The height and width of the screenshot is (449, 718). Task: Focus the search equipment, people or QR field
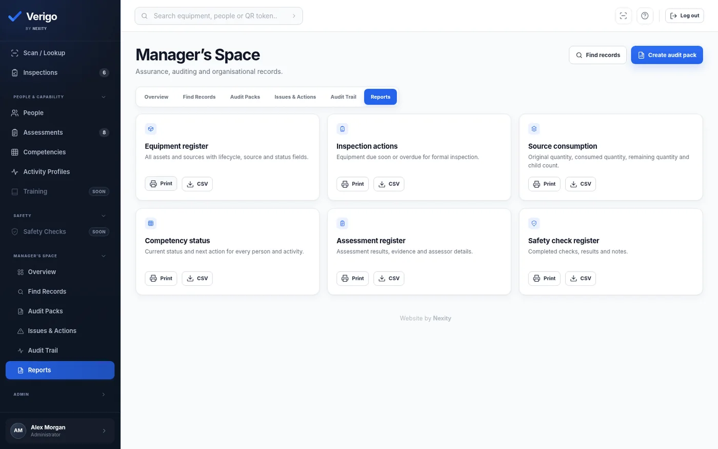coord(218,16)
